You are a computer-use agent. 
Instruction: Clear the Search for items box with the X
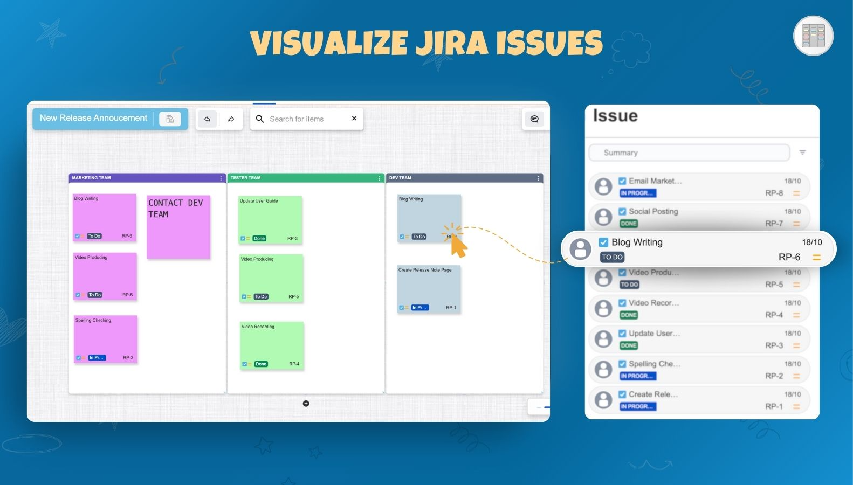click(x=354, y=119)
